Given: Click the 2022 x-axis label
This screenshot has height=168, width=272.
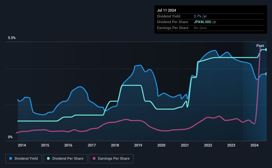Looking at the screenshot, I should pos(208,145).
